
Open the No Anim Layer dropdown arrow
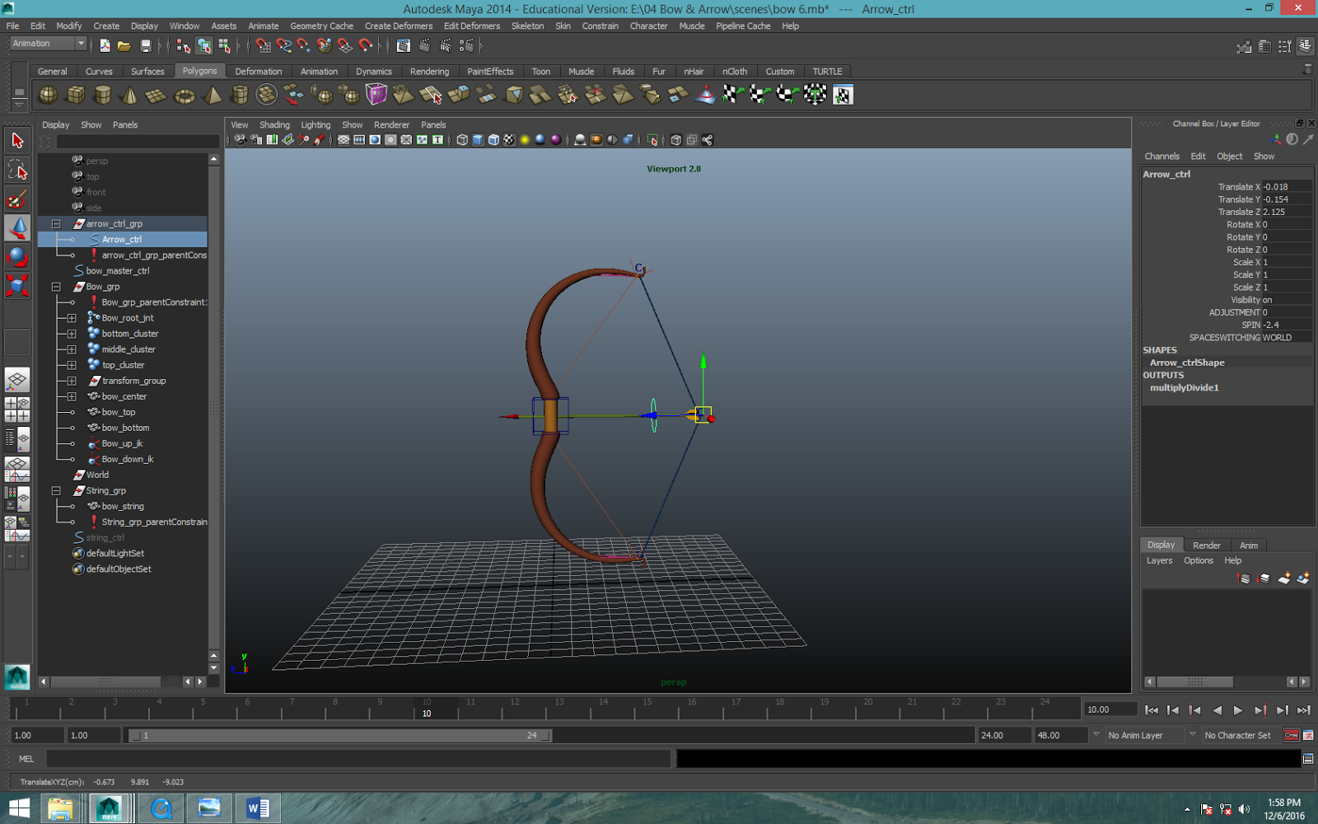click(1096, 735)
